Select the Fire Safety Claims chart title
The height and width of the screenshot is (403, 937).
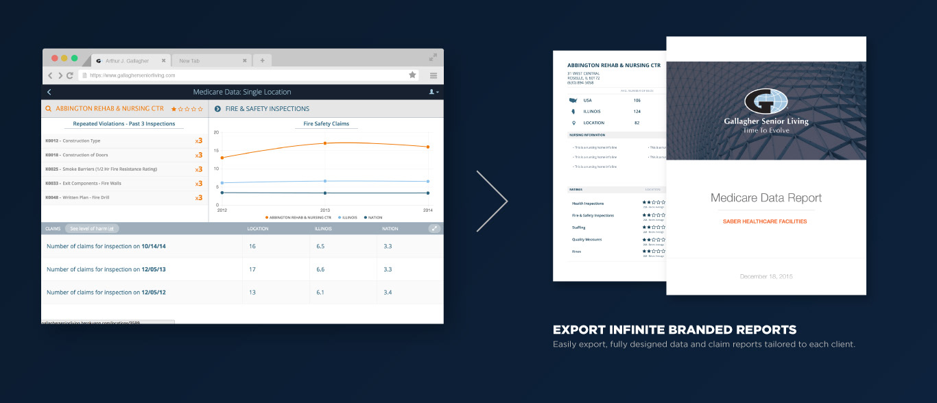tap(327, 124)
